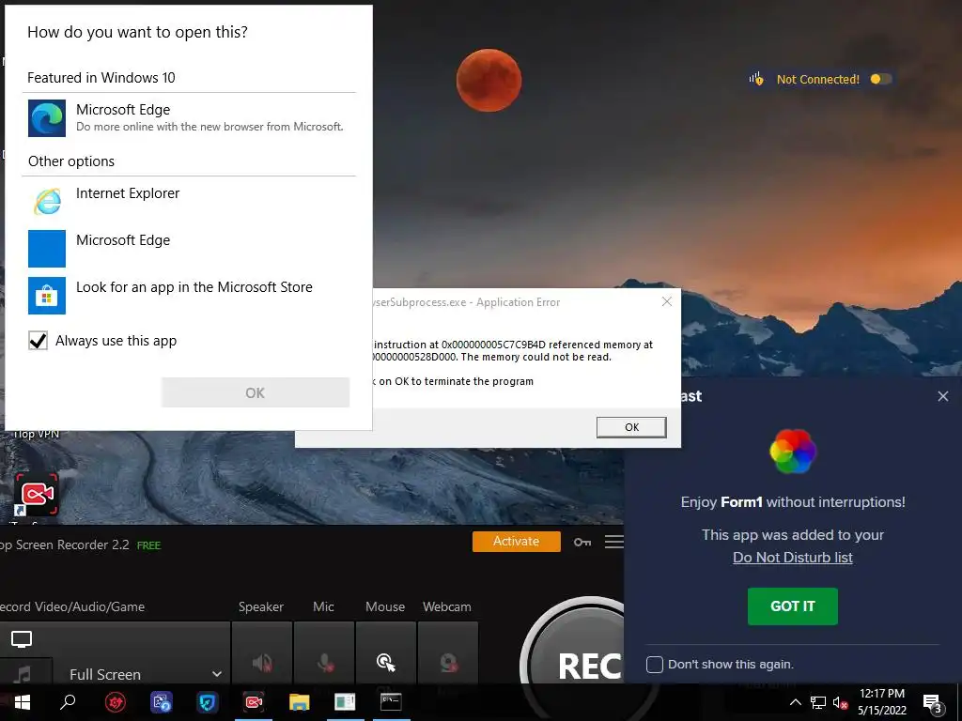Open the blue shield VPN app in the taskbar
Viewport: 962px width, 721px height.
(x=208, y=702)
